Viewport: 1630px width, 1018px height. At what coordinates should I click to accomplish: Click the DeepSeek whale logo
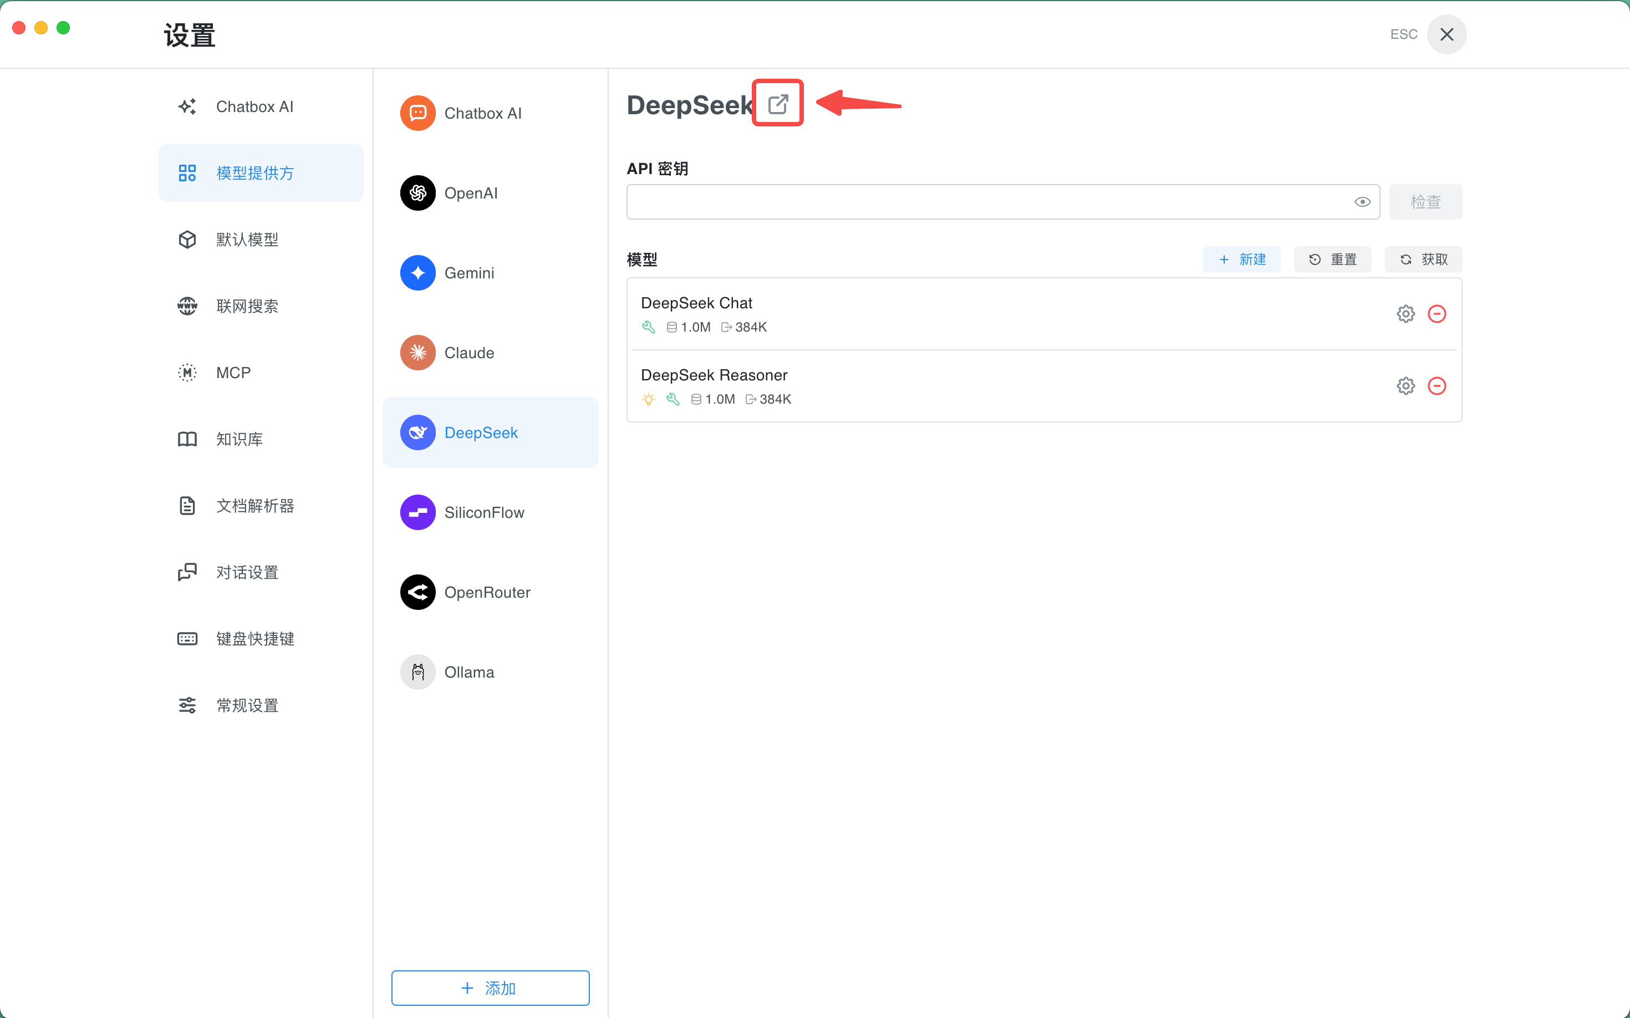pyautogui.click(x=417, y=432)
